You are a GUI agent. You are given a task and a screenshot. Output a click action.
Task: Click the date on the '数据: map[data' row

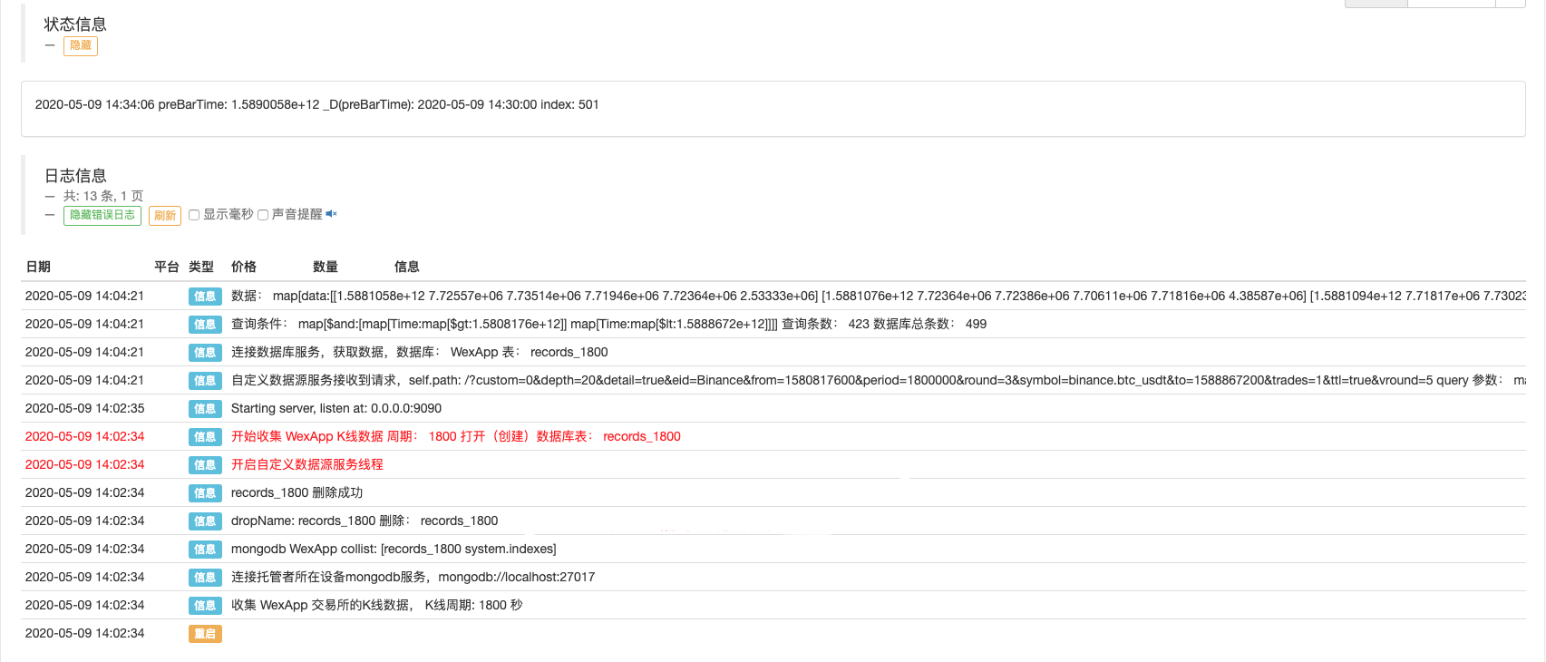click(x=85, y=296)
